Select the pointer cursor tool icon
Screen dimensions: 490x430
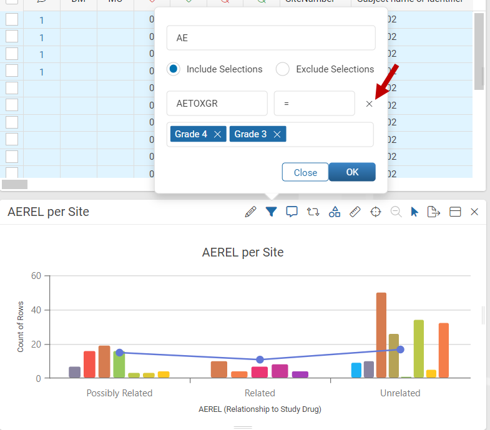(414, 212)
